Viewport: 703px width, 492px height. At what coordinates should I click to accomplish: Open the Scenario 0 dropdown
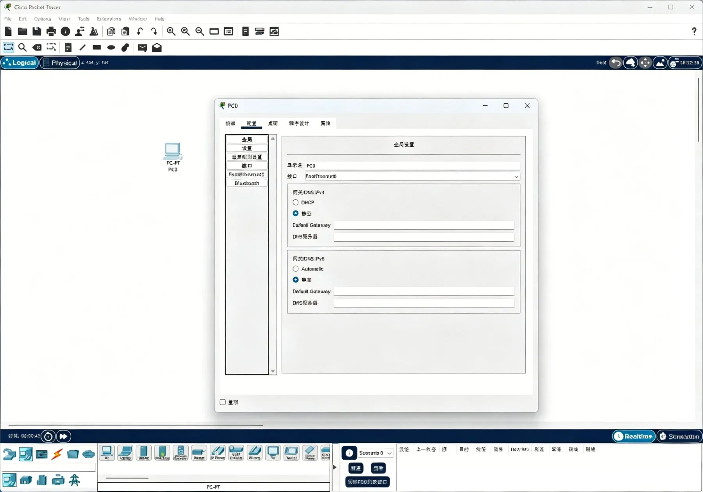click(x=375, y=453)
